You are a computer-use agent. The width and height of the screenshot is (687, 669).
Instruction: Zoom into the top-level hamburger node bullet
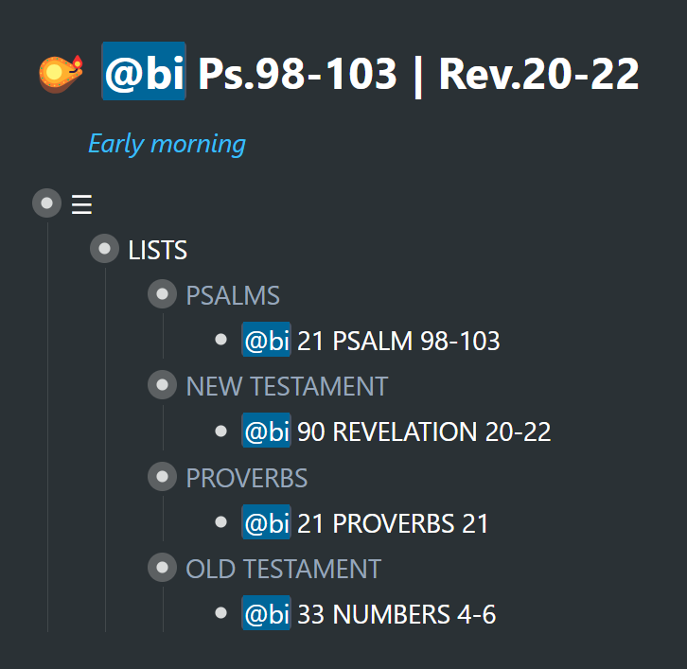47,203
